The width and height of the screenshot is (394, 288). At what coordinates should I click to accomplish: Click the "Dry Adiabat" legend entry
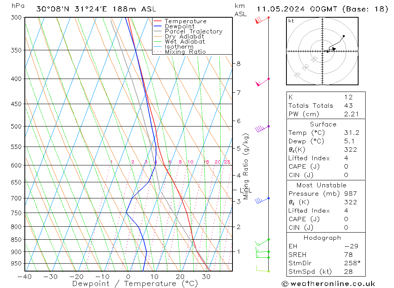coord(184,37)
